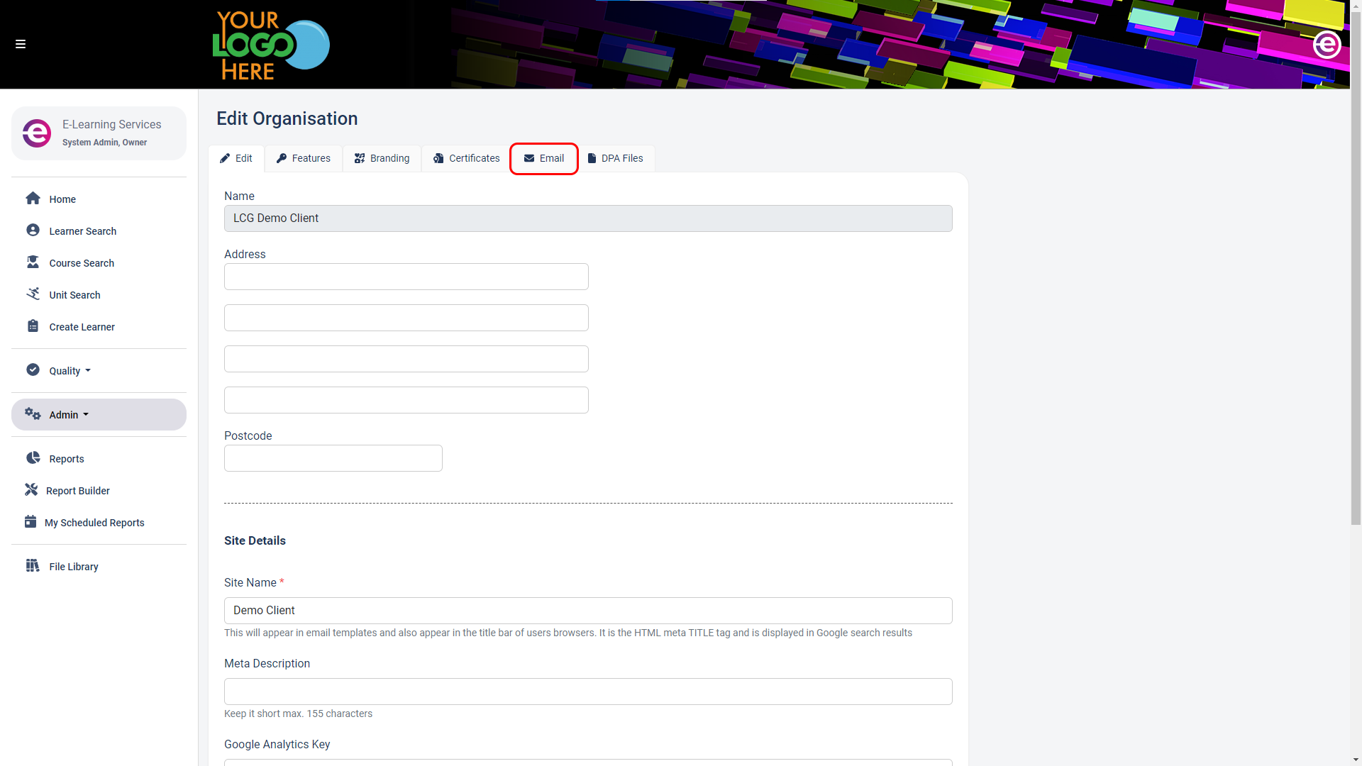Click the Quality checkmark icon
The width and height of the screenshot is (1362, 766).
coord(33,370)
